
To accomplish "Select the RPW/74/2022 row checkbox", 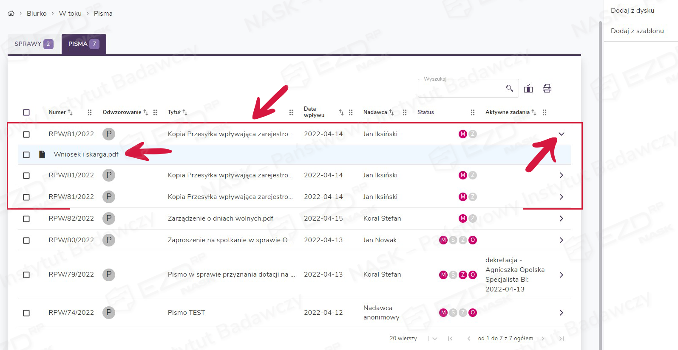I will [26, 313].
